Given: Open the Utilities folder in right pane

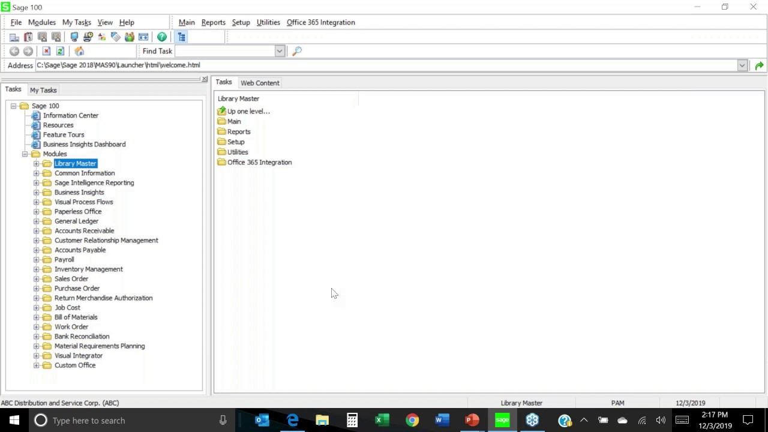Looking at the screenshot, I should (238, 152).
